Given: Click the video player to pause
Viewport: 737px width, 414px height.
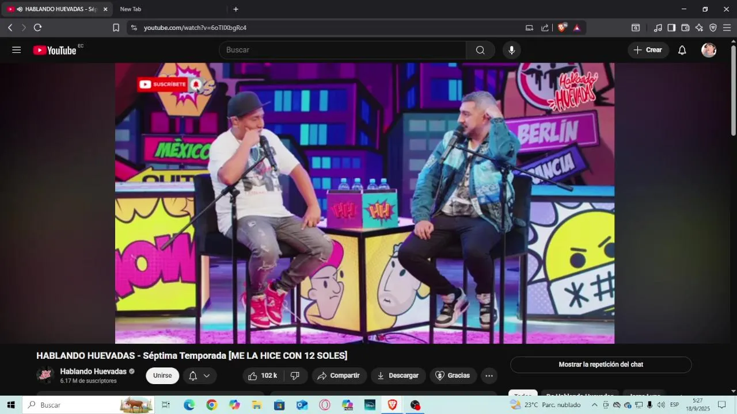Looking at the screenshot, I should [x=364, y=203].
